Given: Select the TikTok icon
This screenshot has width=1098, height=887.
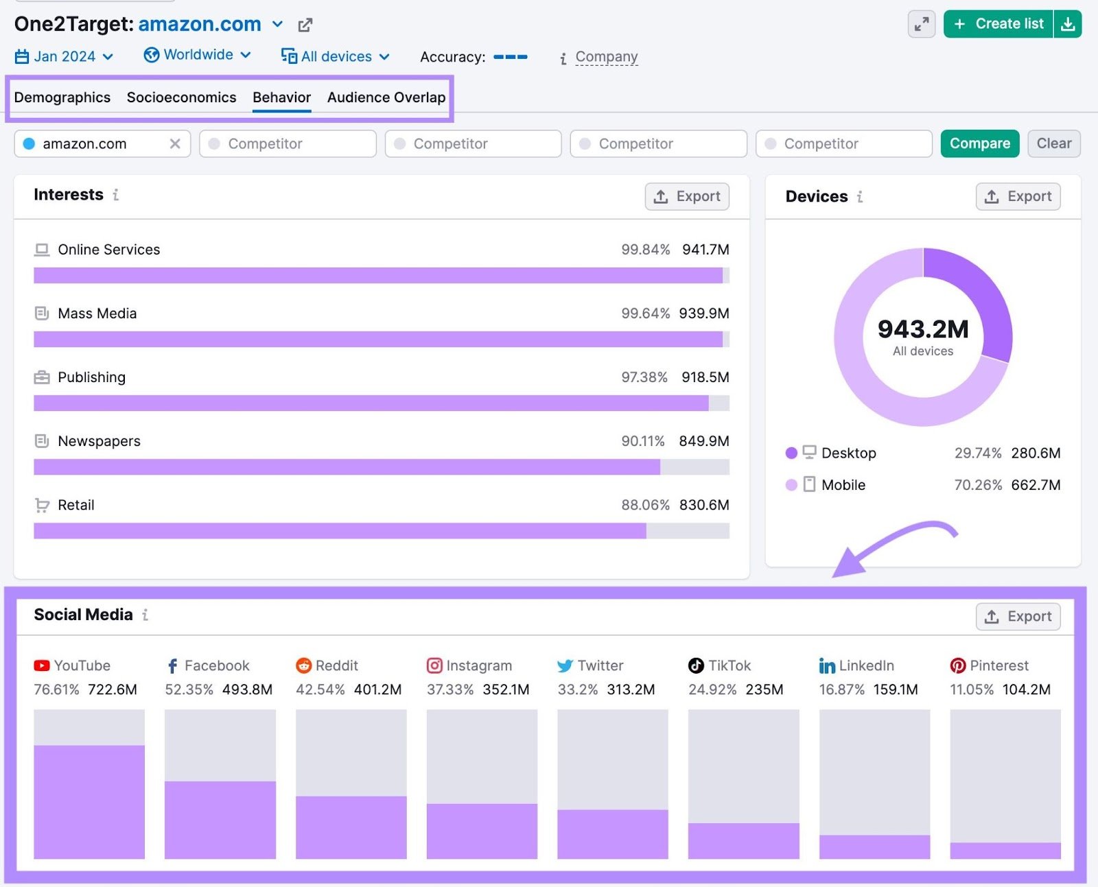Looking at the screenshot, I should pyautogui.click(x=694, y=665).
